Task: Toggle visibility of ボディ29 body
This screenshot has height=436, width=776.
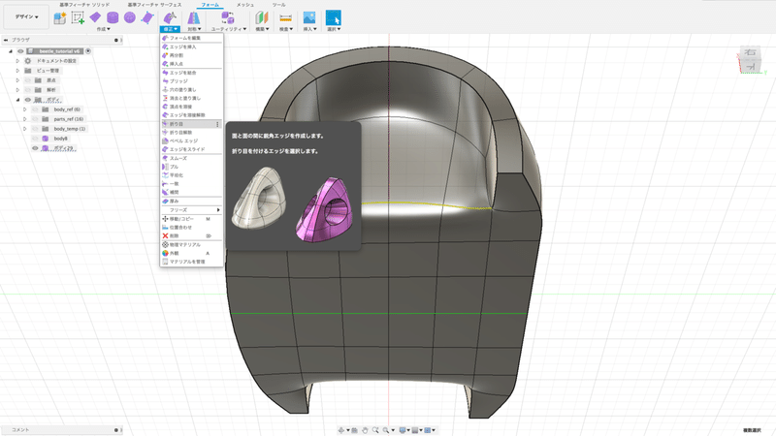Action: 35,148
